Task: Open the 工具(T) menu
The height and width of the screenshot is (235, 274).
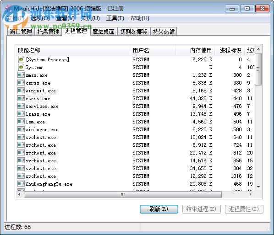Action: tap(115, 18)
